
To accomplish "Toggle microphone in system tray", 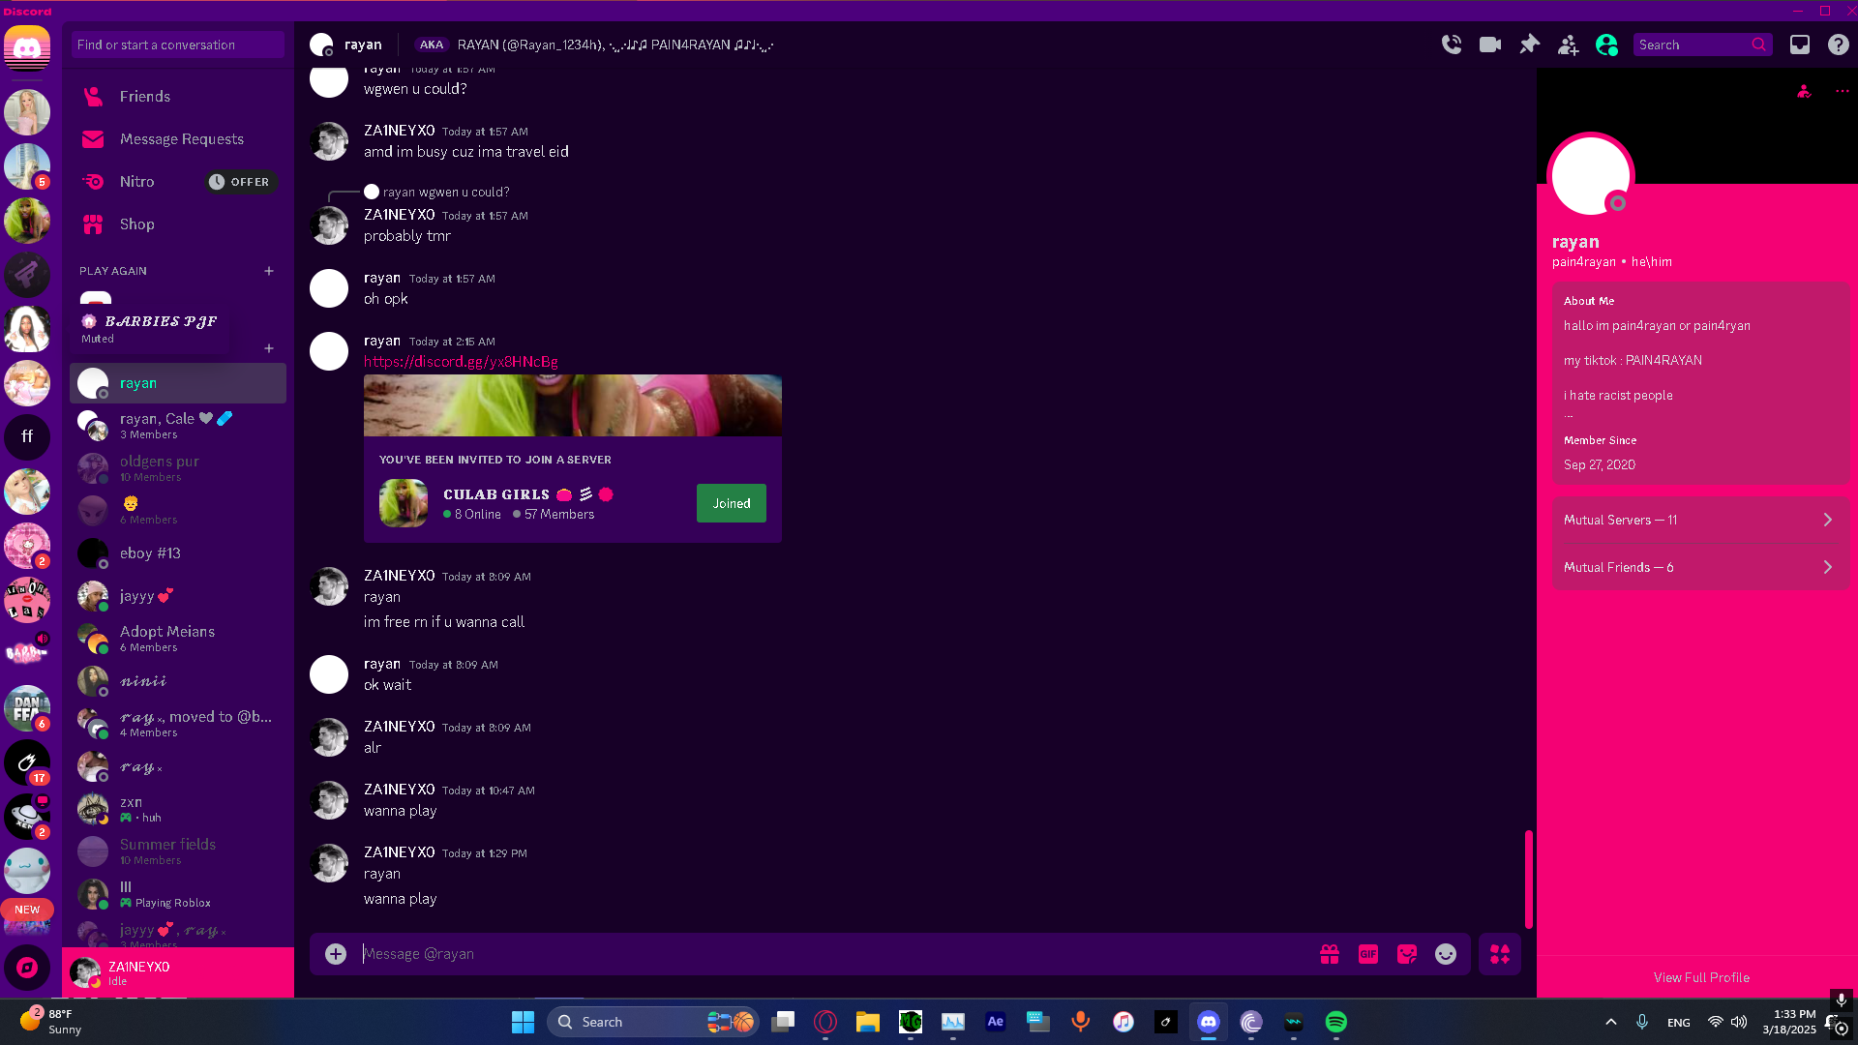I will click(x=1641, y=1022).
